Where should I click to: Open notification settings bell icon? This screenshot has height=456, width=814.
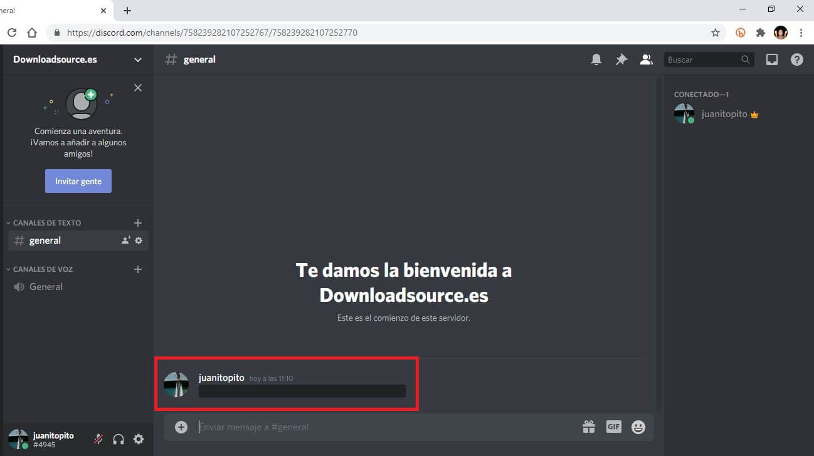click(596, 60)
